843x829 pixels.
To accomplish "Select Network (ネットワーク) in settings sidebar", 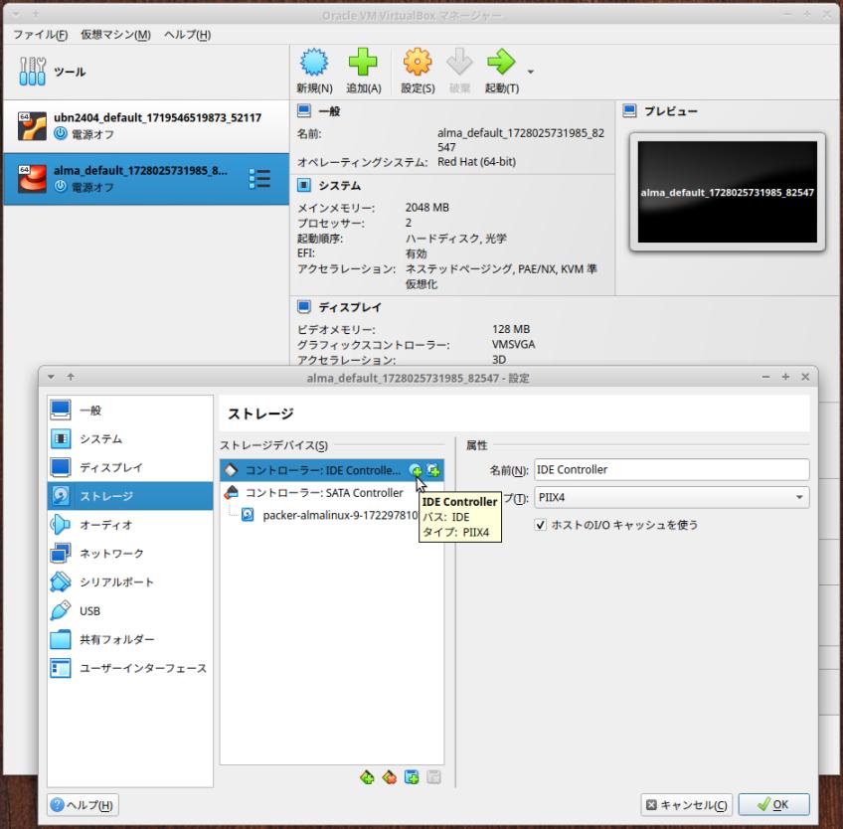I will point(130,554).
